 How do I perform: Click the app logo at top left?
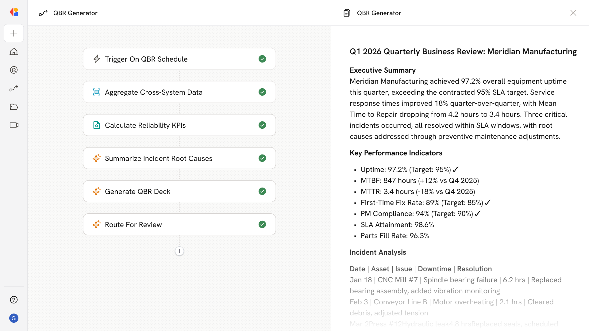tap(14, 12)
